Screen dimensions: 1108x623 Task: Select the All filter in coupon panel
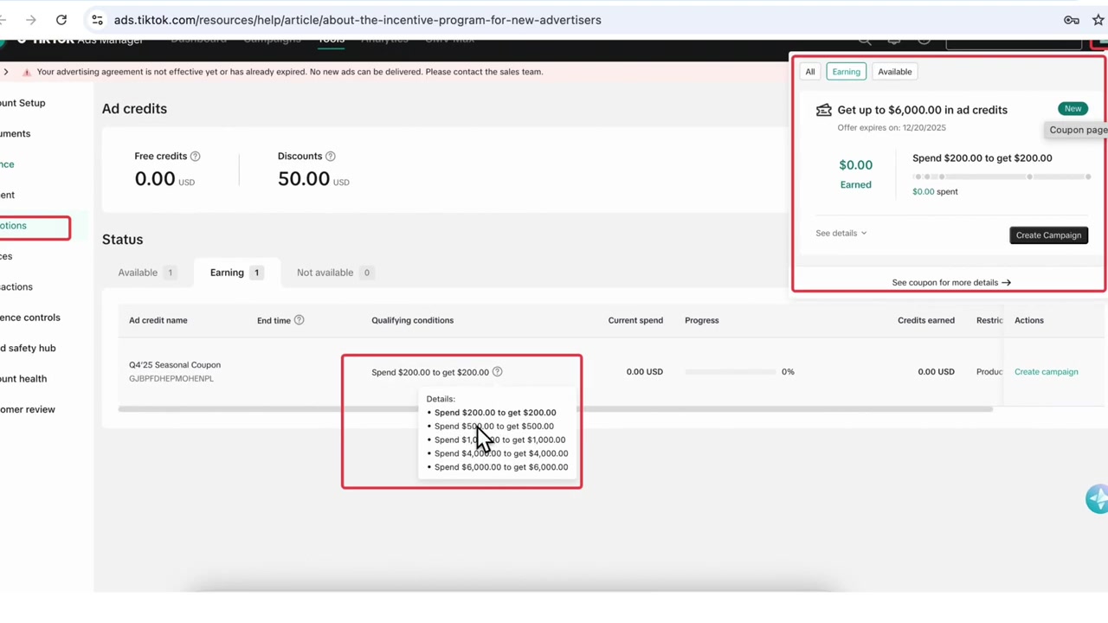click(810, 72)
